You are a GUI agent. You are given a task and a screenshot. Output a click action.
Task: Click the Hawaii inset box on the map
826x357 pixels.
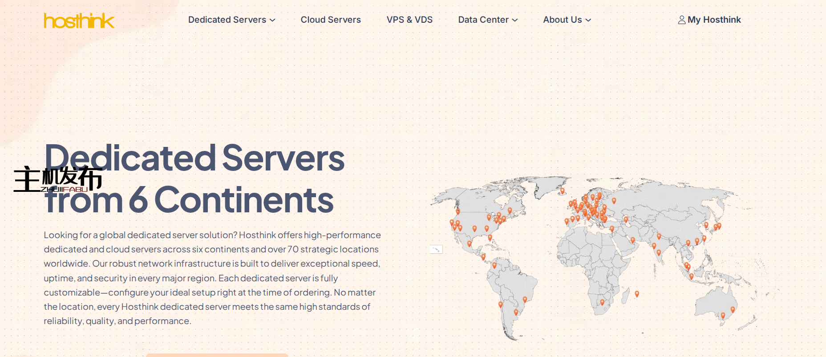point(436,249)
